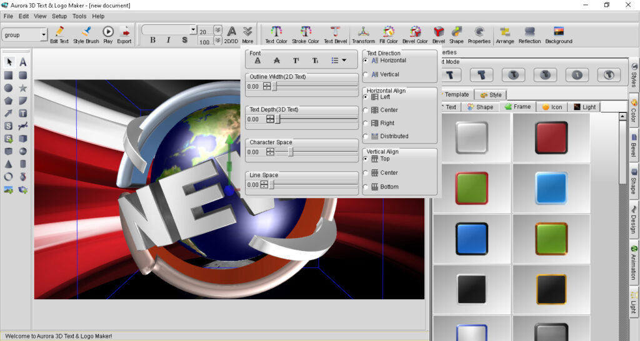The height and width of the screenshot is (341, 640).
Task: Adjust Outline Width stepper
Action: click(267, 86)
